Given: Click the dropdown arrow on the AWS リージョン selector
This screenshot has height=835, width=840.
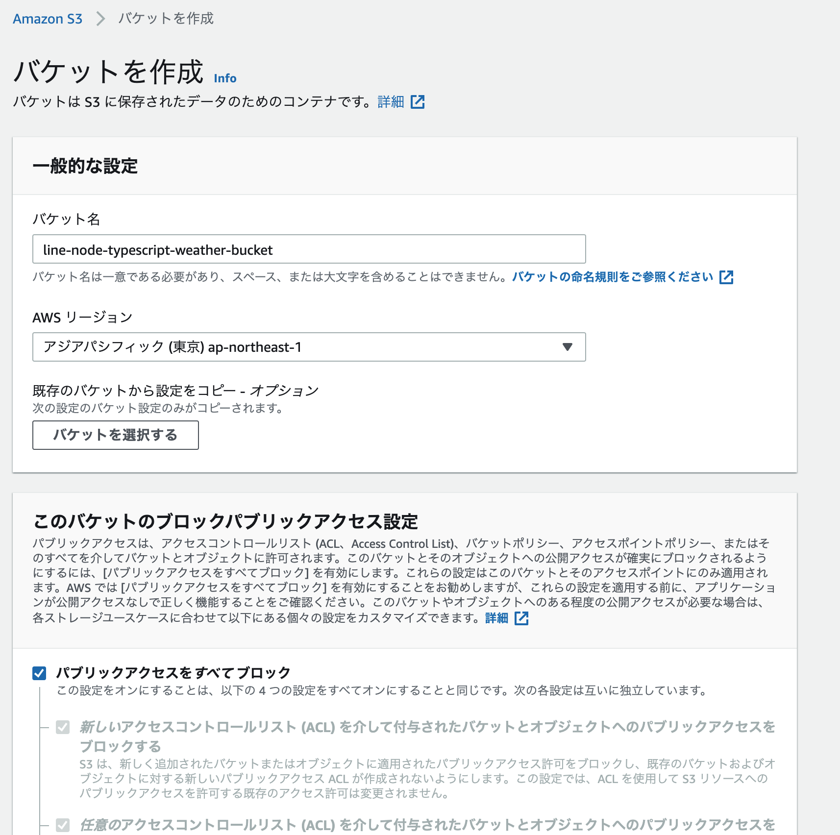Looking at the screenshot, I should point(567,347).
